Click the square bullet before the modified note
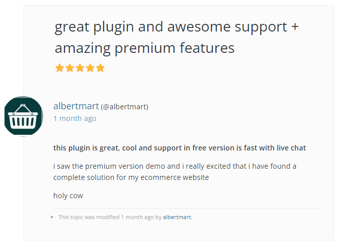The width and height of the screenshot is (339, 245). tap(52, 218)
